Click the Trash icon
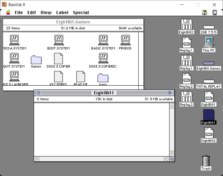This screenshot has height=176, width=223. coord(206,161)
